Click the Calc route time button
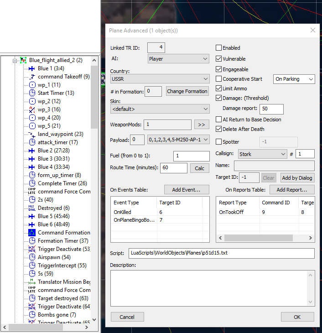This screenshot has height=333, width=322. click(200, 168)
